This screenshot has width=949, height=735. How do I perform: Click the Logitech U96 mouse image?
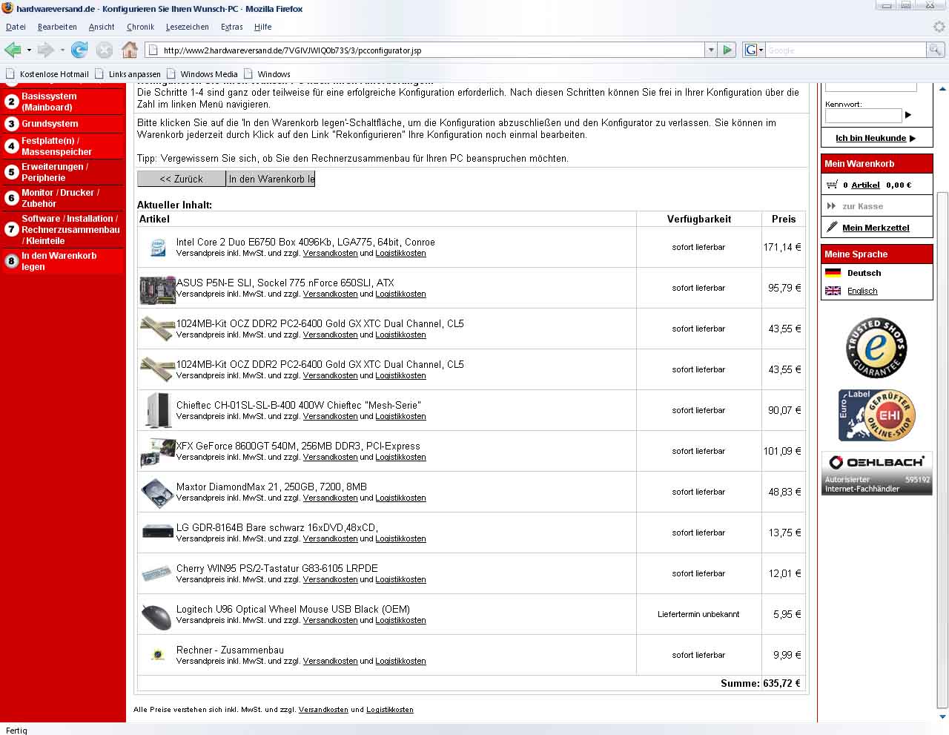tap(156, 616)
